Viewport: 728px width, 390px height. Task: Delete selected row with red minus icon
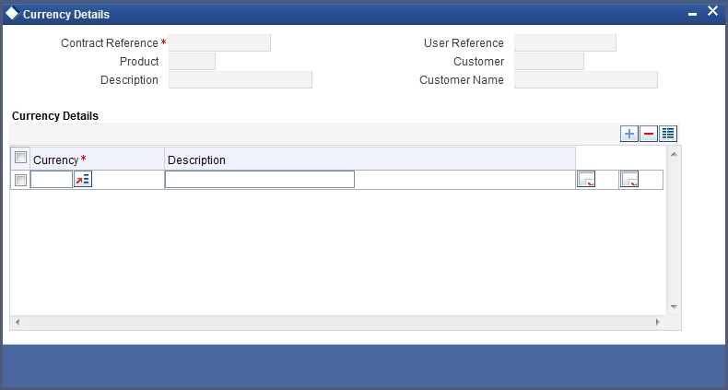tap(649, 134)
